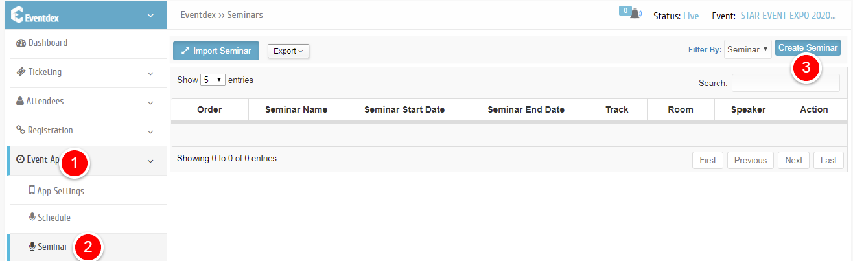Expand the Eventdex header chevron
This screenshot has width=853, height=261.
(150, 16)
